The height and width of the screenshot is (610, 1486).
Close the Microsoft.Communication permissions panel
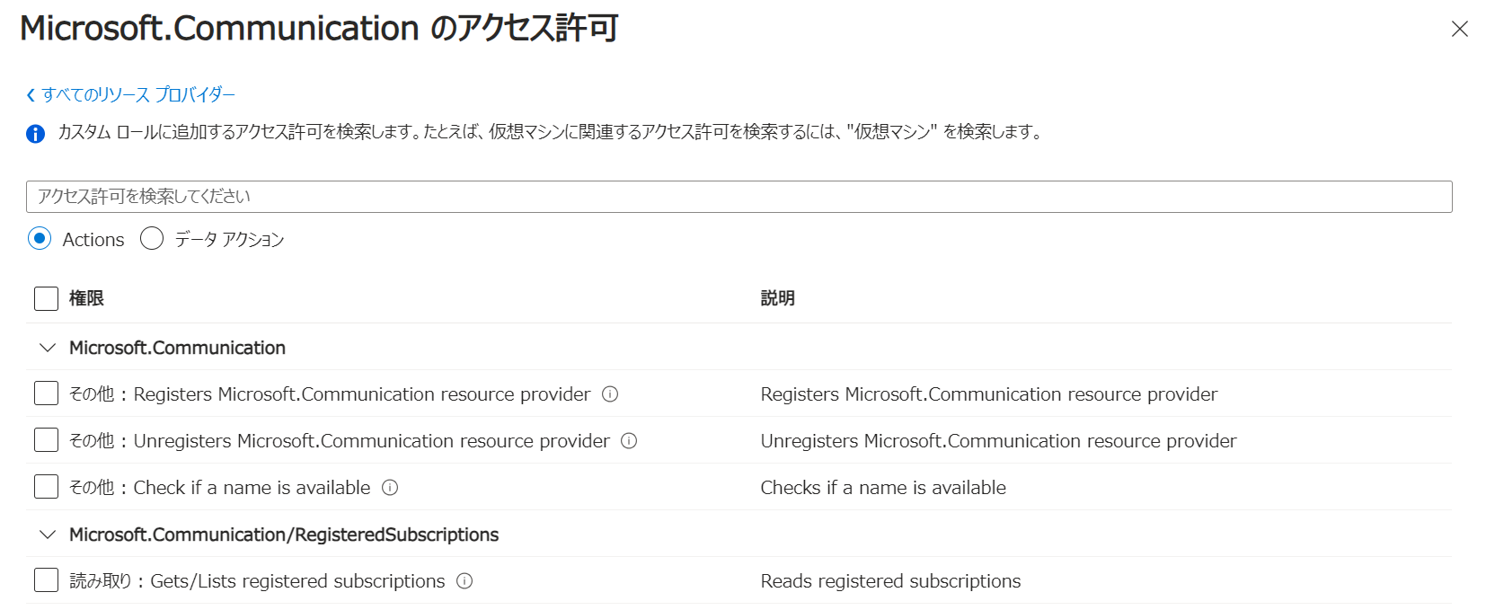(1459, 29)
